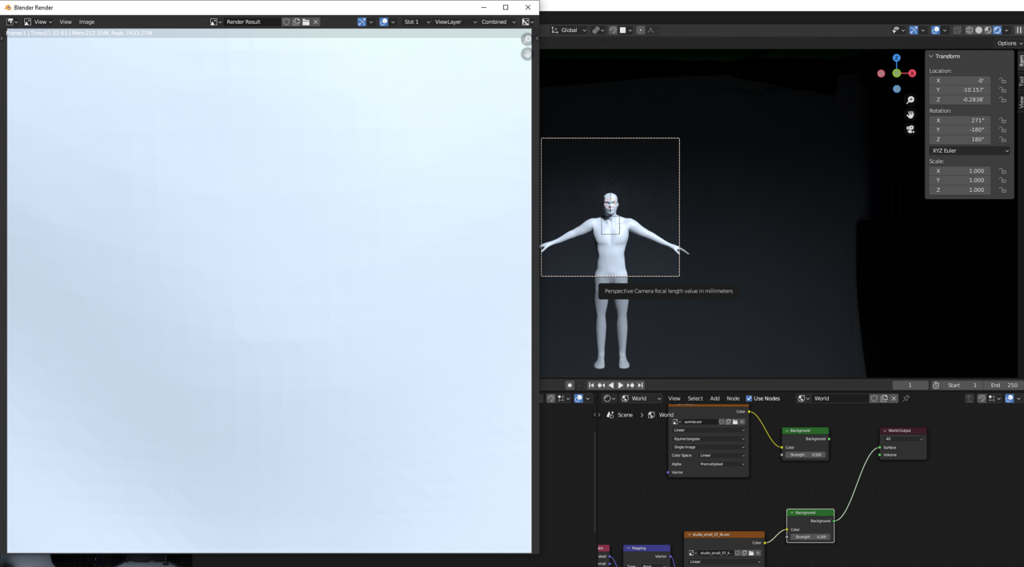Screen dimensions: 1024x567
Task: Open the Slot 1 dropdown
Action: tap(416, 22)
